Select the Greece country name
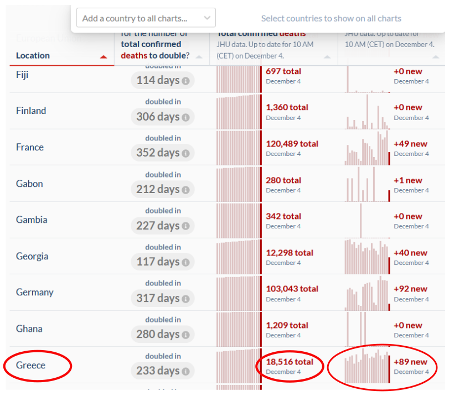The width and height of the screenshot is (449, 396). point(31,365)
